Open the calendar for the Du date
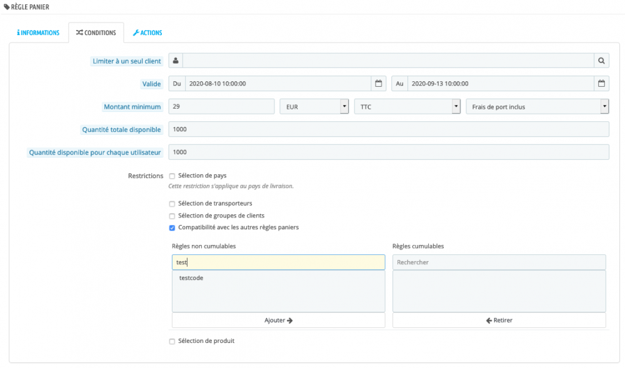Screen dimensions: 625x368 pos(378,84)
